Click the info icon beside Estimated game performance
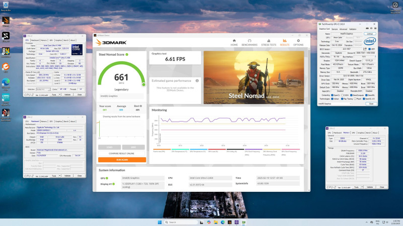 click(x=197, y=81)
